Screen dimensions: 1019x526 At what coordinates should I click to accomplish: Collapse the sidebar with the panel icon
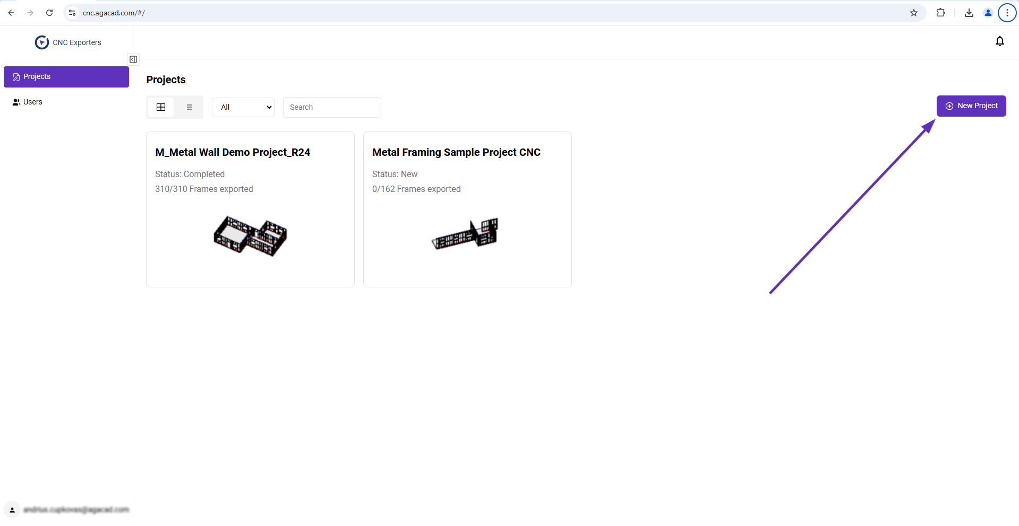point(133,59)
